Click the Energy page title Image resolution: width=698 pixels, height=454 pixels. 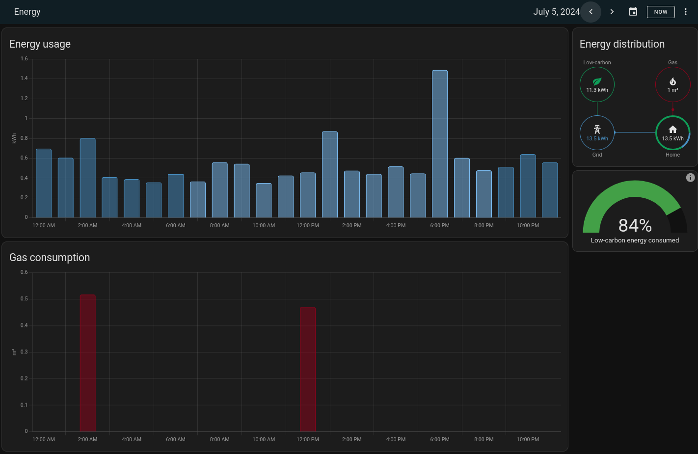click(27, 12)
